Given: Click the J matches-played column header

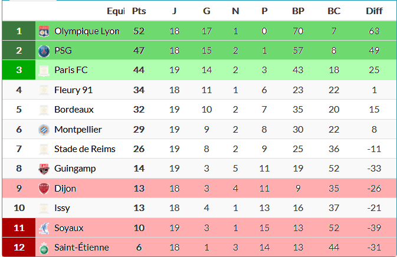Looking at the screenshot, I should coord(174,11).
